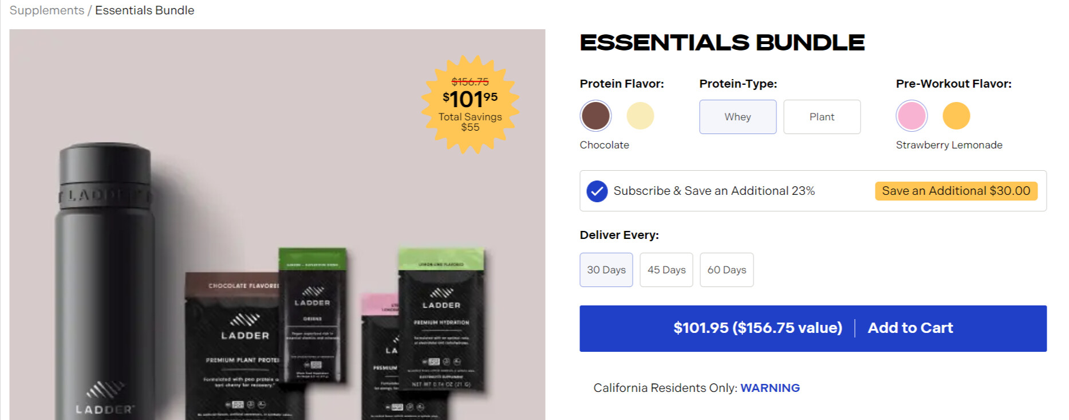The width and height of the screenshot is (1069, 420).
Task: Select Whey protein type
Action: (737, 117)
